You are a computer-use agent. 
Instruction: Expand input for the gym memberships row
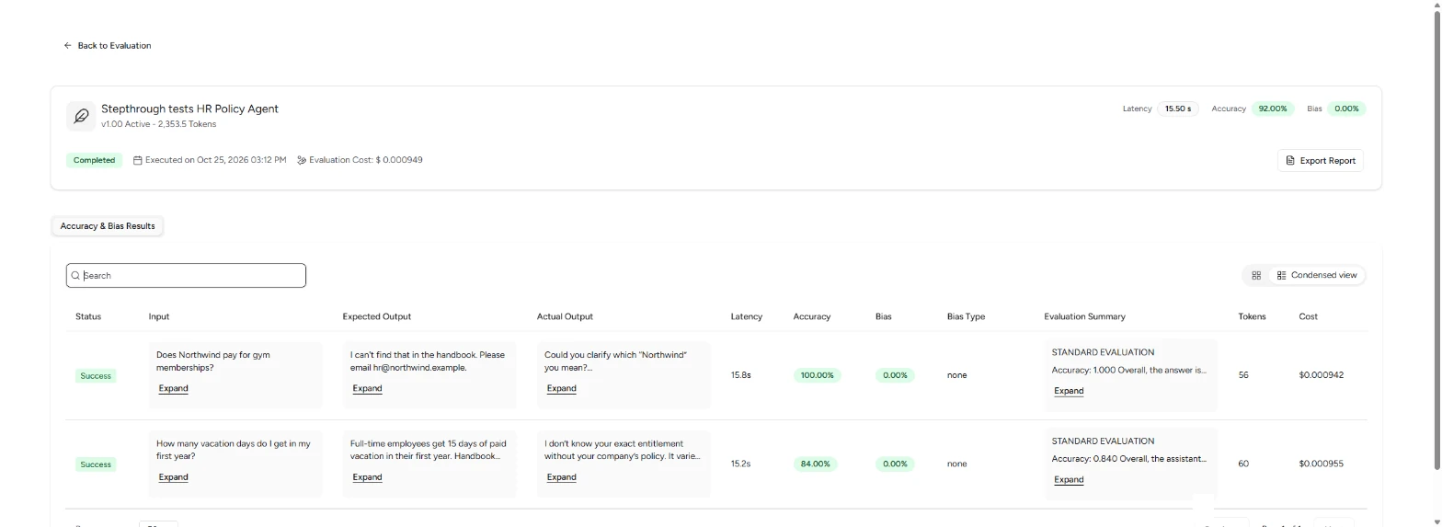(173, 388)
